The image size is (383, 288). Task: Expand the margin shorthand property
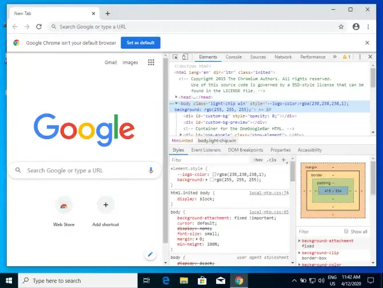point(197,239)
